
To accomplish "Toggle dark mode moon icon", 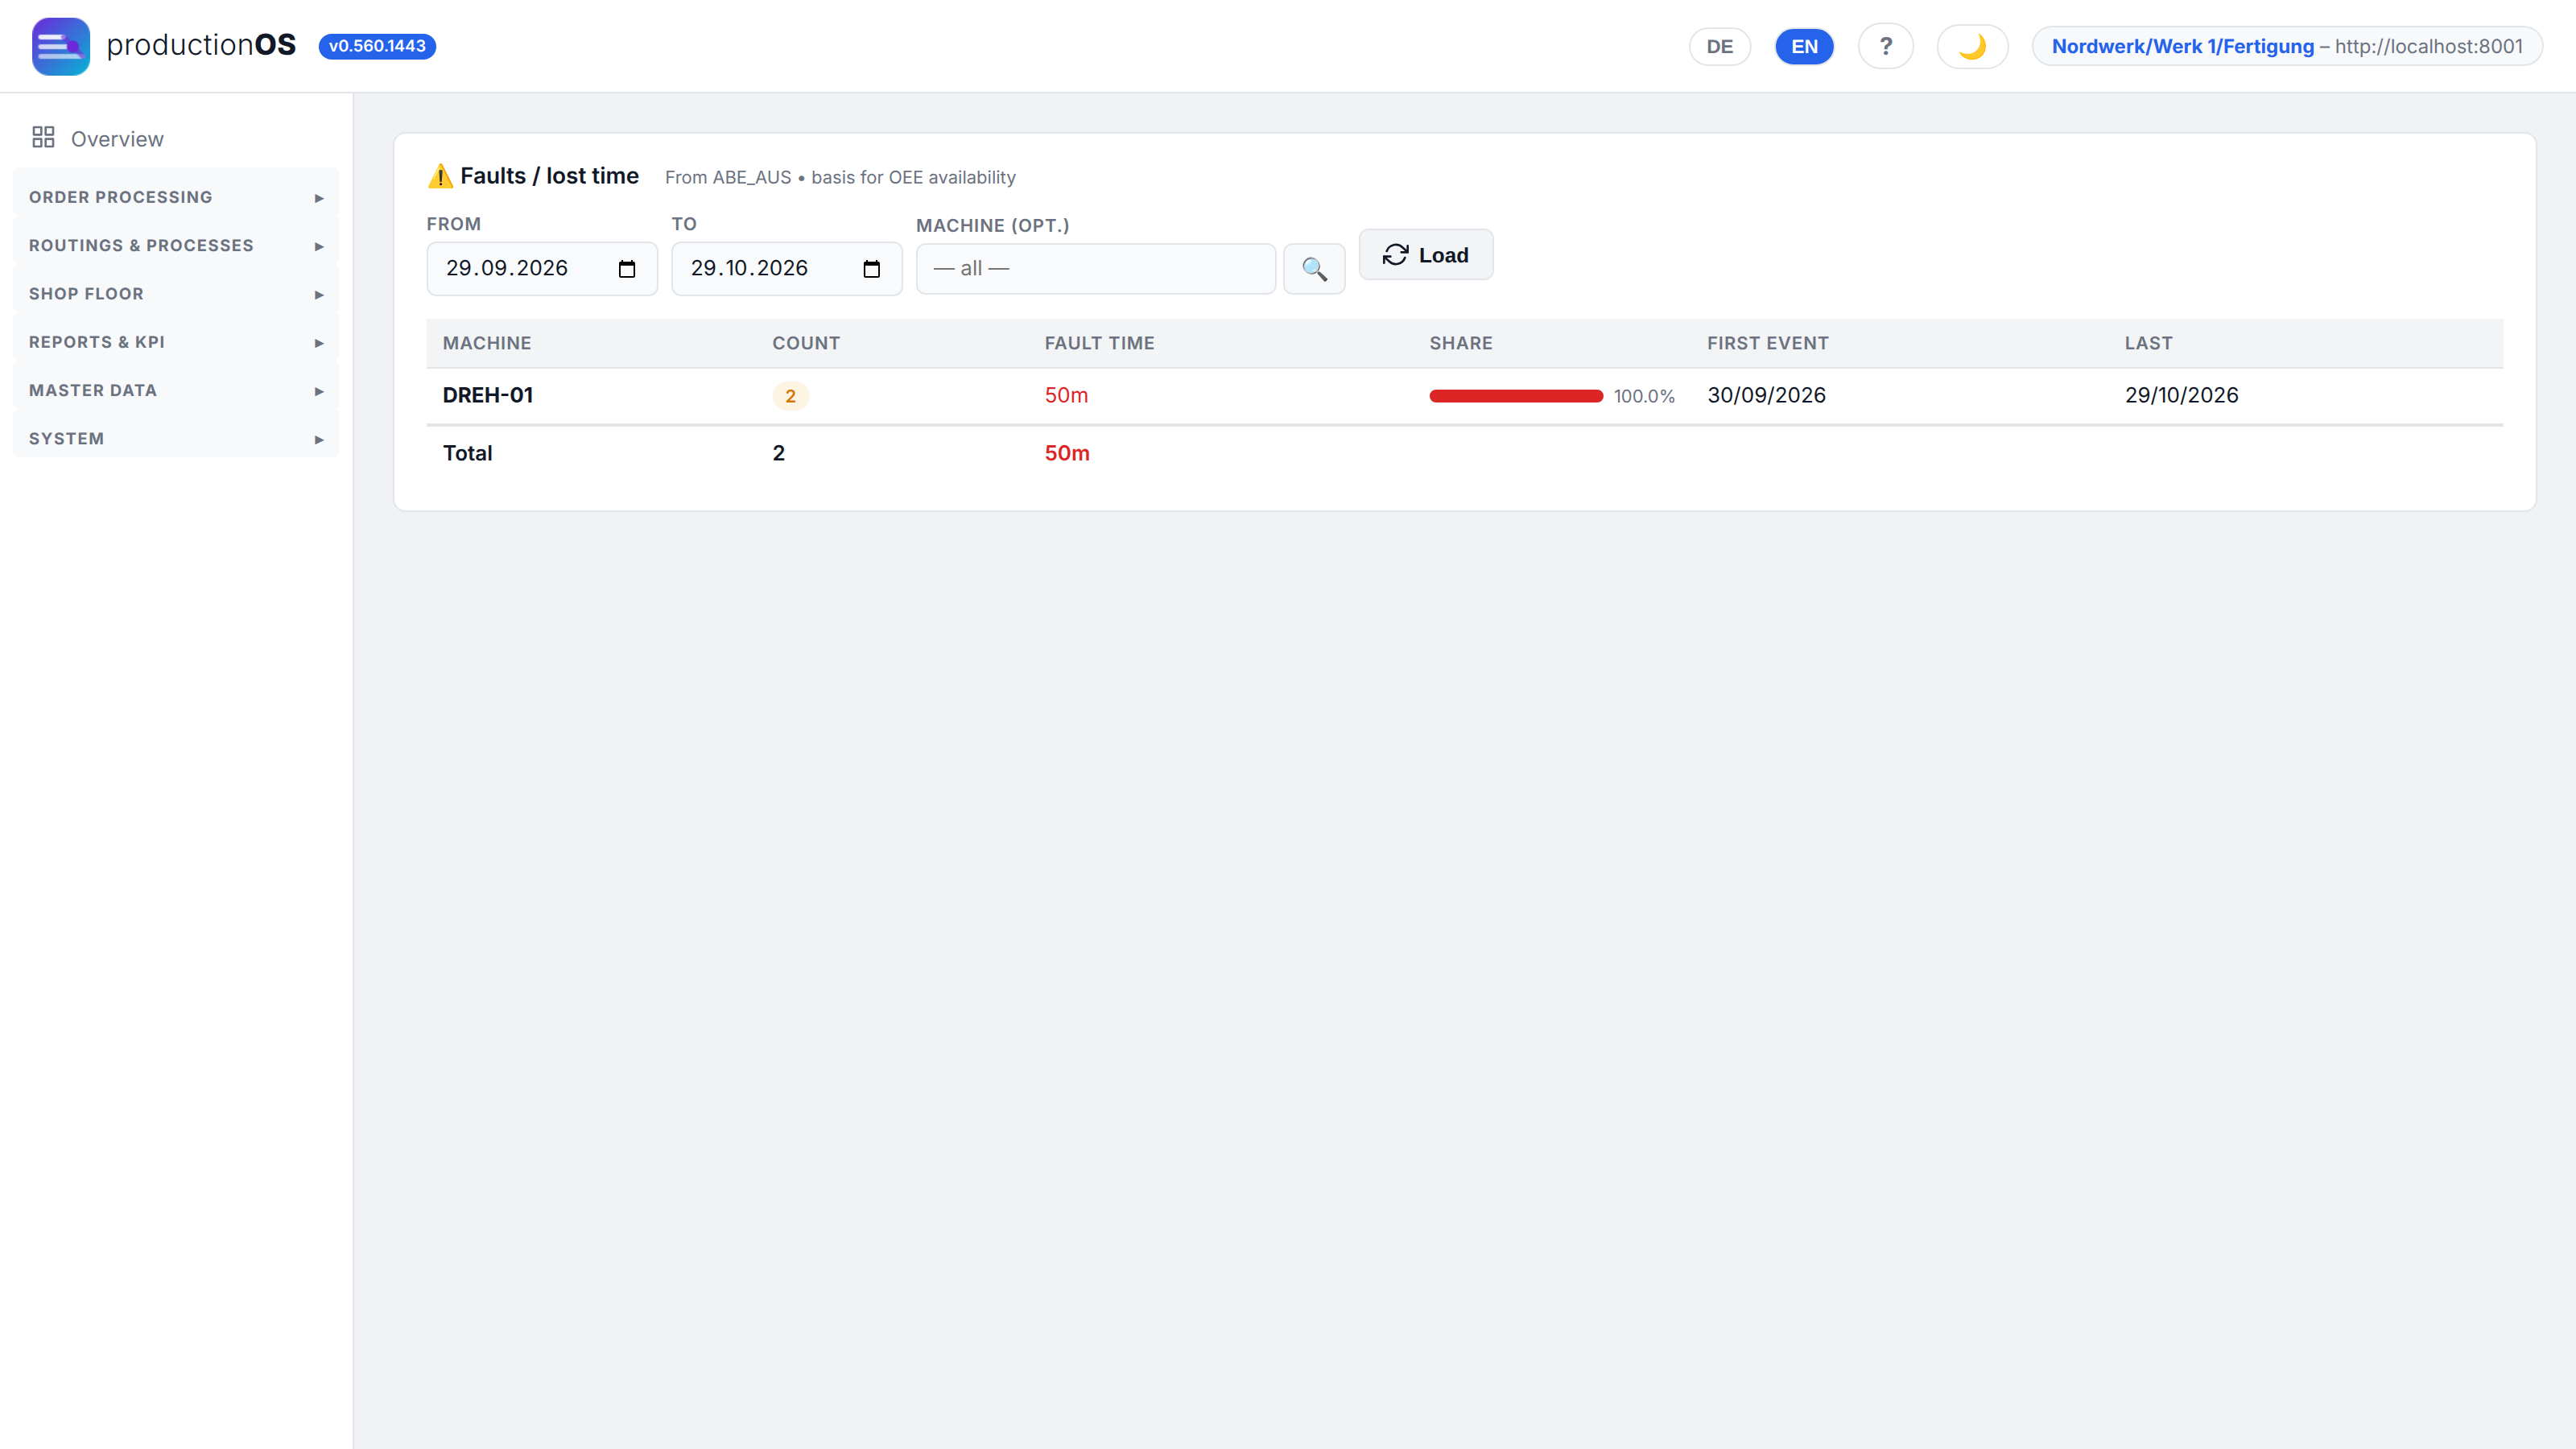I will pos(1972,46).
